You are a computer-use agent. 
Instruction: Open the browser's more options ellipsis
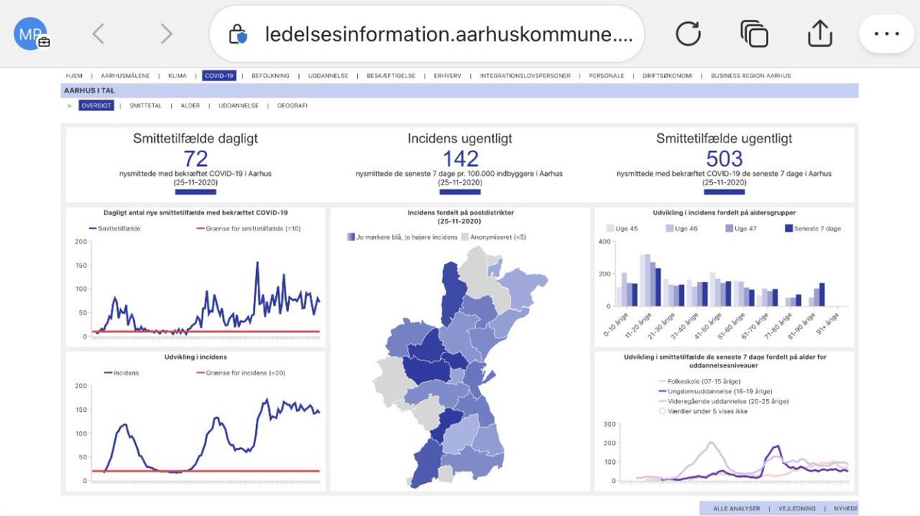click(x=886, y=34)
